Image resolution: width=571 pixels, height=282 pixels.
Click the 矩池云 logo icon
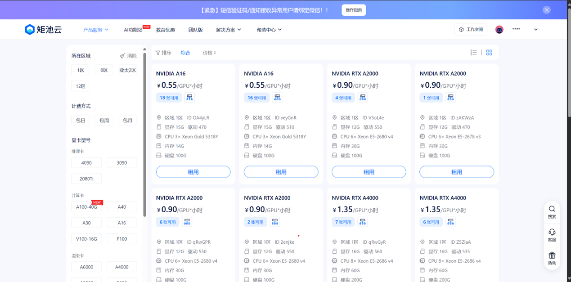pyautogui.click(x=30, y=30)
